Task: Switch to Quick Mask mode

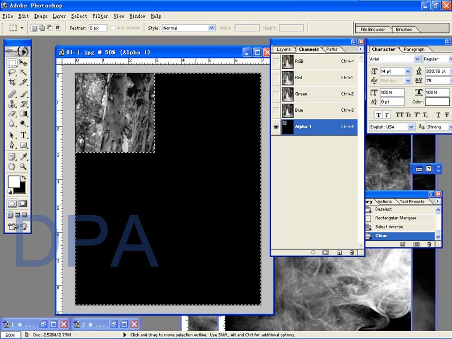Action: pos(23,203)
